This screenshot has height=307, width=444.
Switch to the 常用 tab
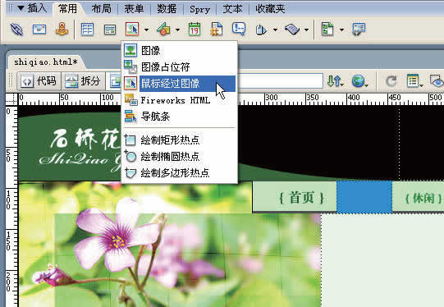[67, 9]
